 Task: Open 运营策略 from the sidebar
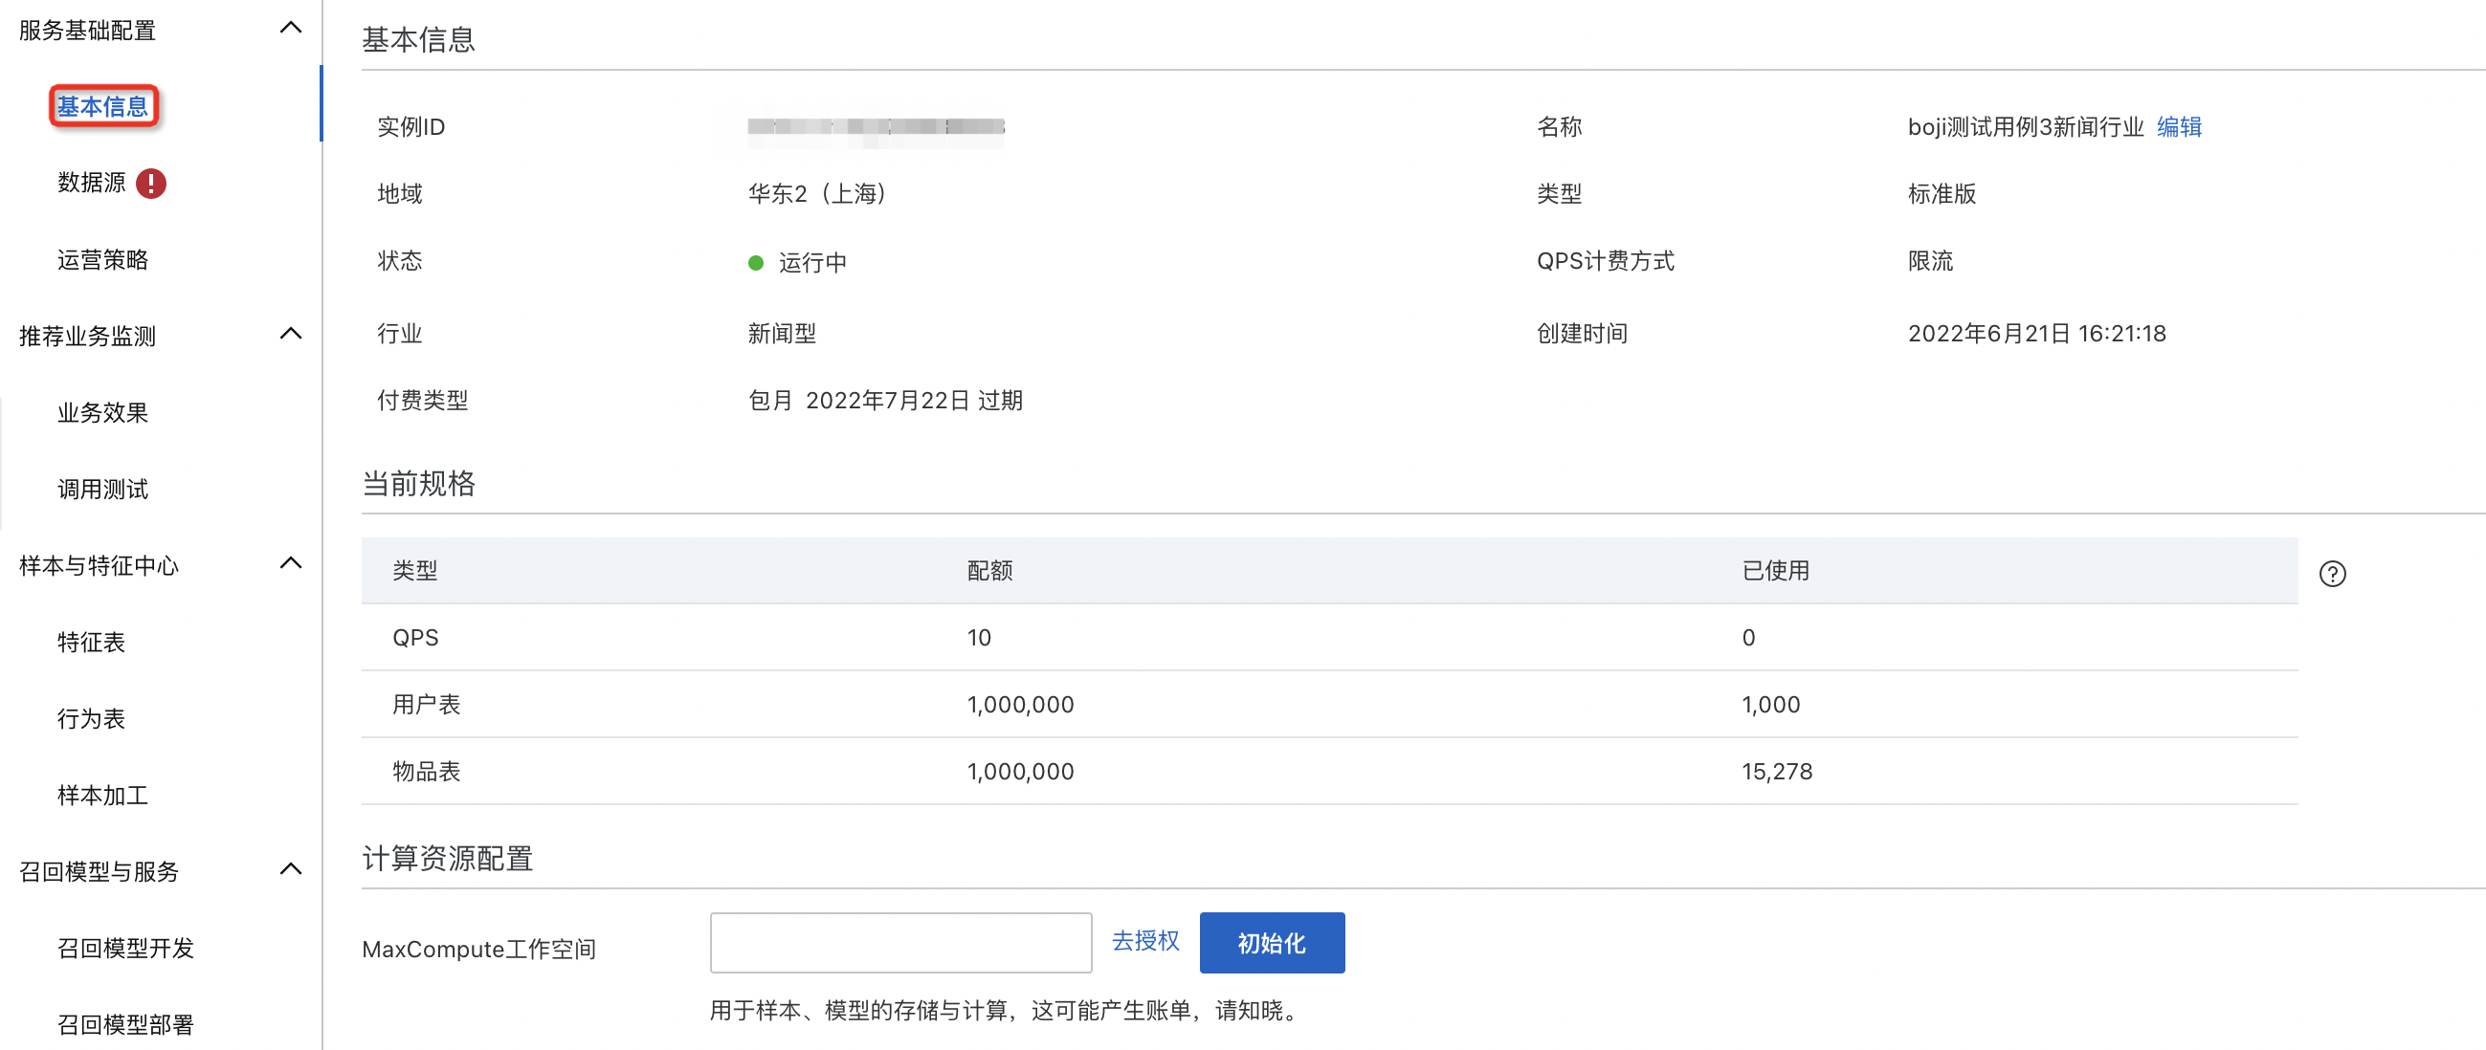(101, 258)
